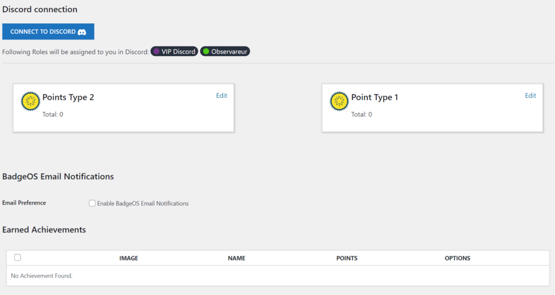Click the No Achievement Found row
555x295 pixels.
(278, 276)
